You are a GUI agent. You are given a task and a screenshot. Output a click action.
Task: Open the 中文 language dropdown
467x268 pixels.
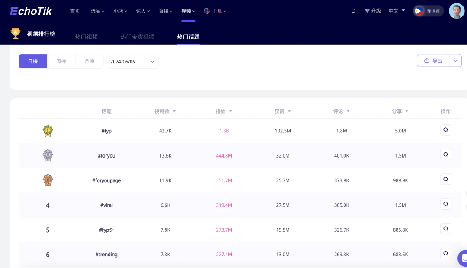click(x=397, y=11)
